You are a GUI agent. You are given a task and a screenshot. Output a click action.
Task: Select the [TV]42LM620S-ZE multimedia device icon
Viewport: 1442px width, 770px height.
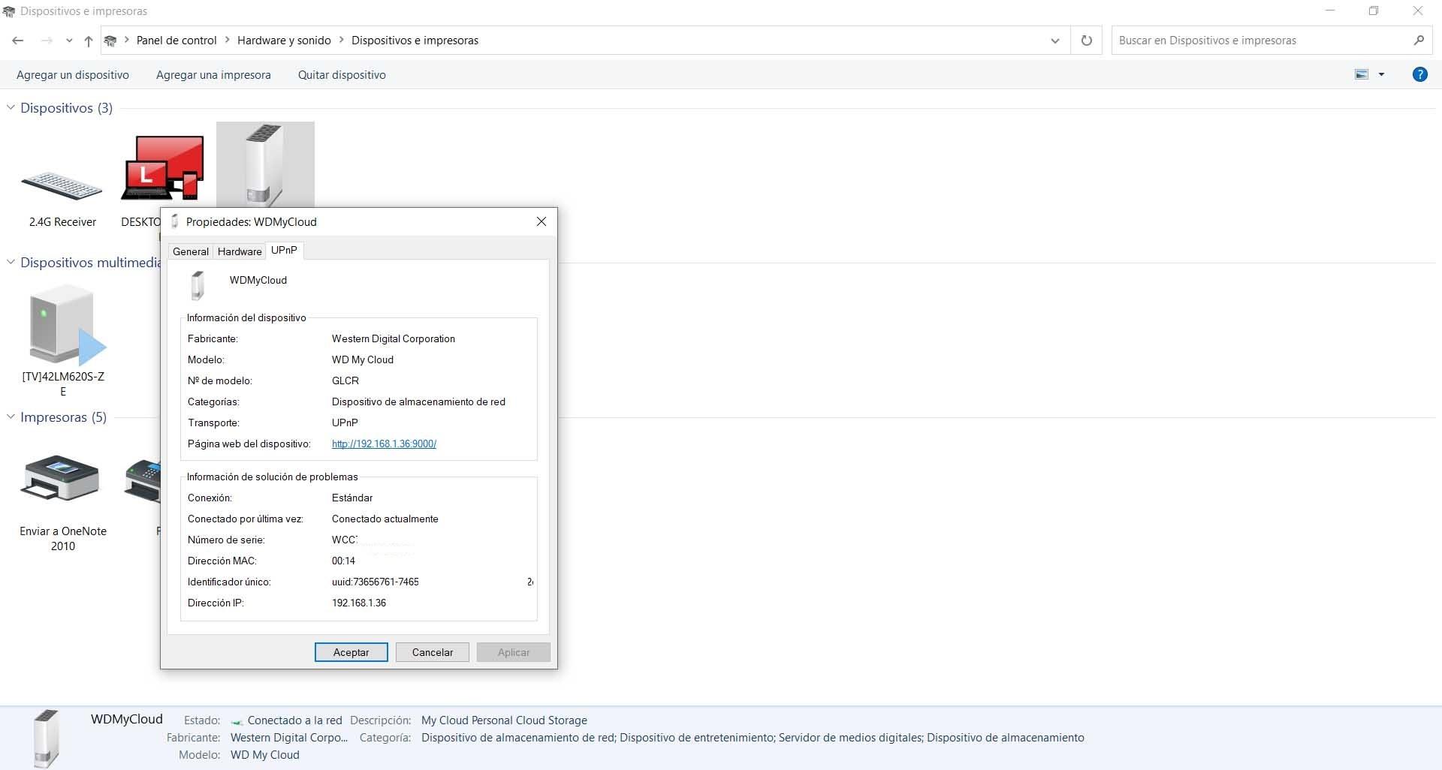(x=66, y=325)
